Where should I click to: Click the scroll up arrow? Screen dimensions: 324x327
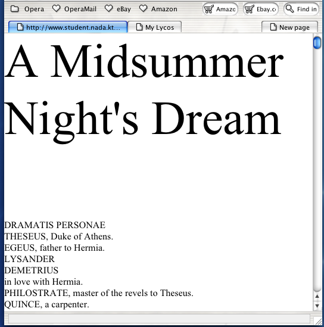317,296
